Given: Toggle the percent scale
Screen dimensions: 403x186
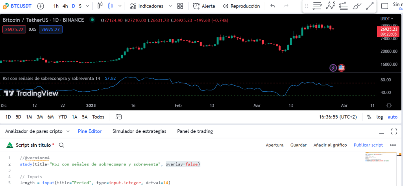Looking at the screenshot, I should (x=369, y=117).
